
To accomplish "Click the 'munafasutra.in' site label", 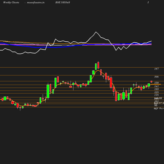I will [x=36, y=2].
